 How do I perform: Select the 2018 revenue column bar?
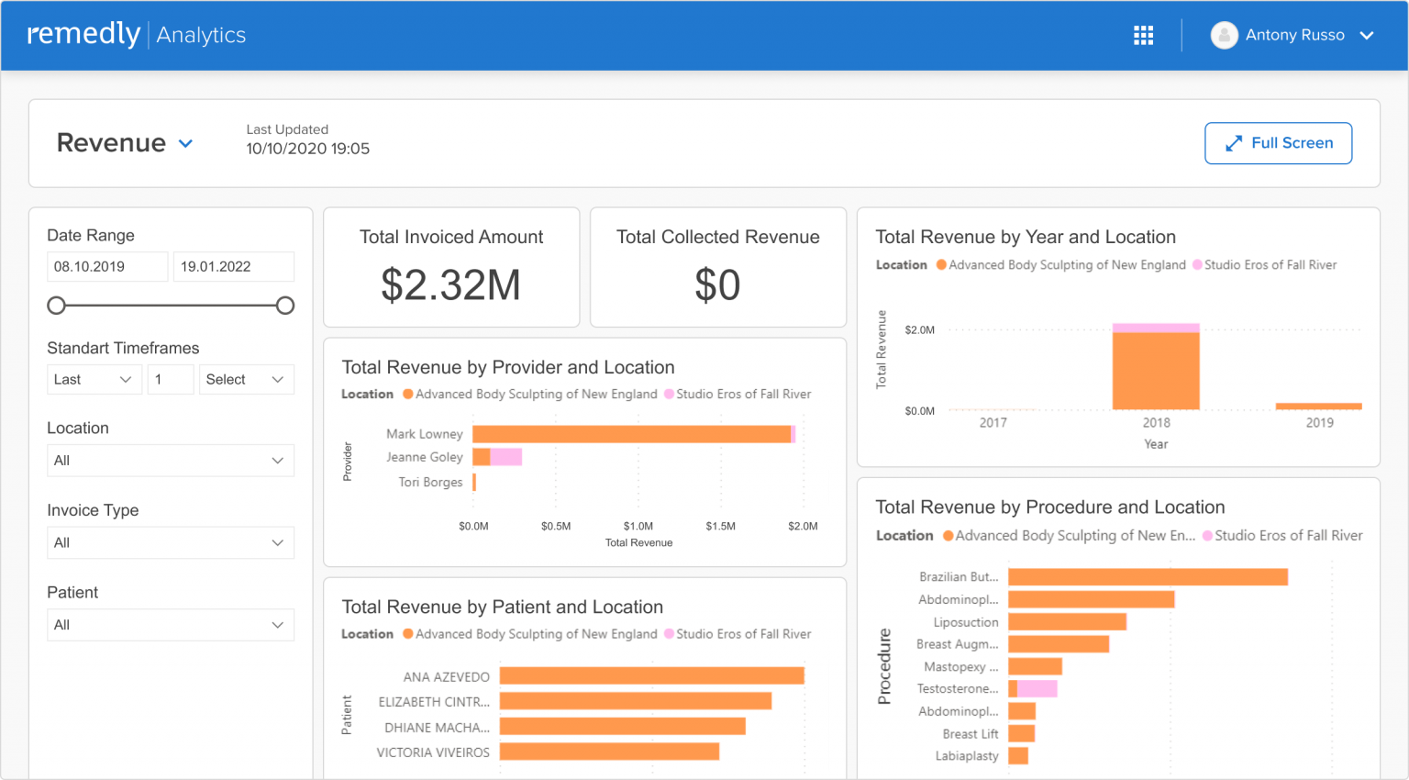tap(1156, 370)
